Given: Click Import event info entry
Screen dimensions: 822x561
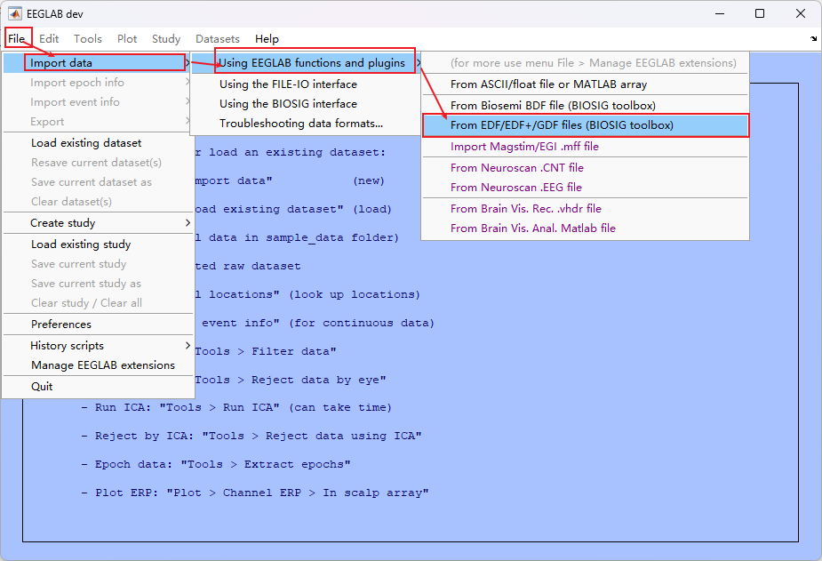Looking at the screenshot, I should [x=98, y=101].
